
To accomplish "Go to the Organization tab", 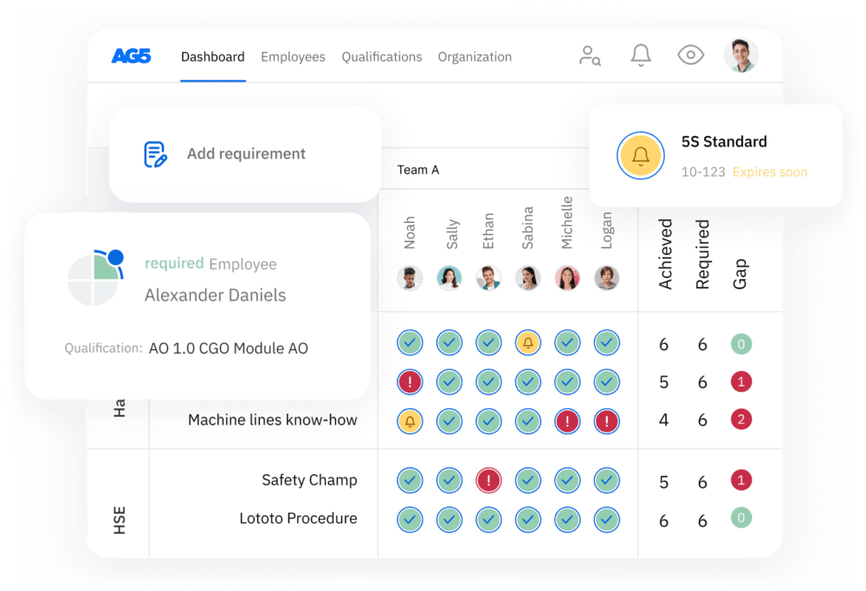I will tap(475, 57).
